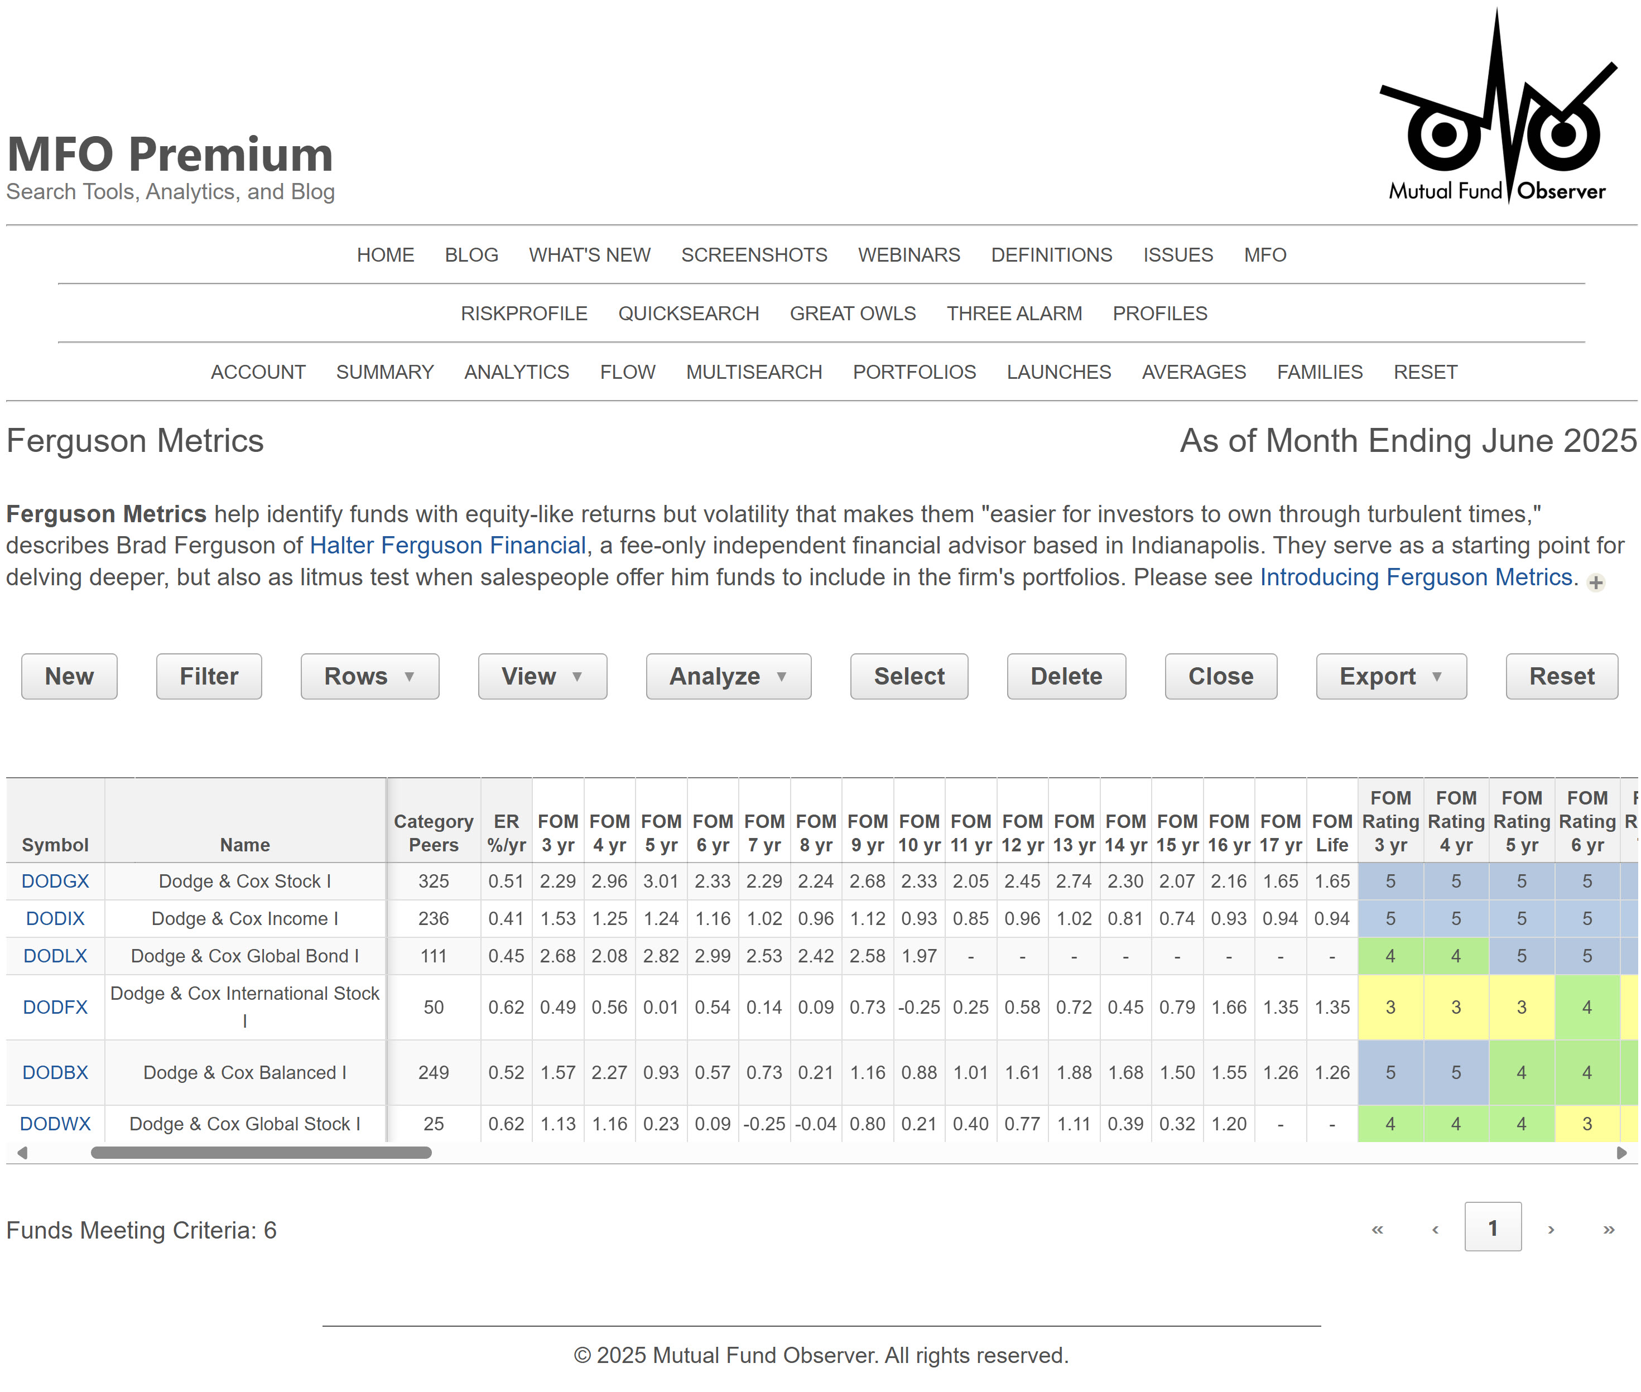Open the DODGX fund symbol link
Image resolution: width=1641 pixels, height=1392 pixels.
pos(55,880)
